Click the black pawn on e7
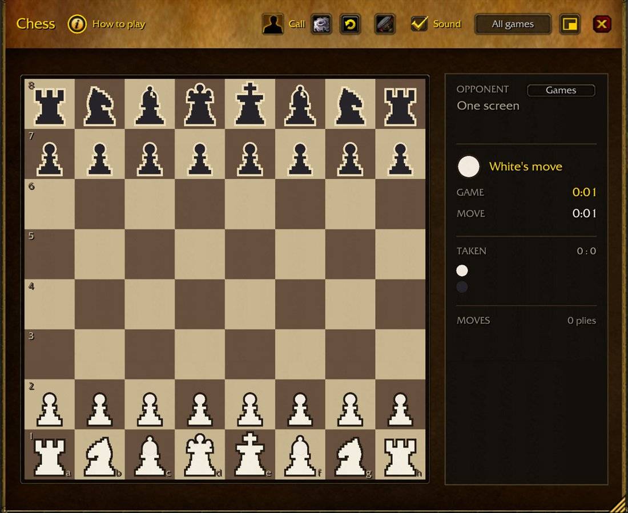 click(250, 159)
